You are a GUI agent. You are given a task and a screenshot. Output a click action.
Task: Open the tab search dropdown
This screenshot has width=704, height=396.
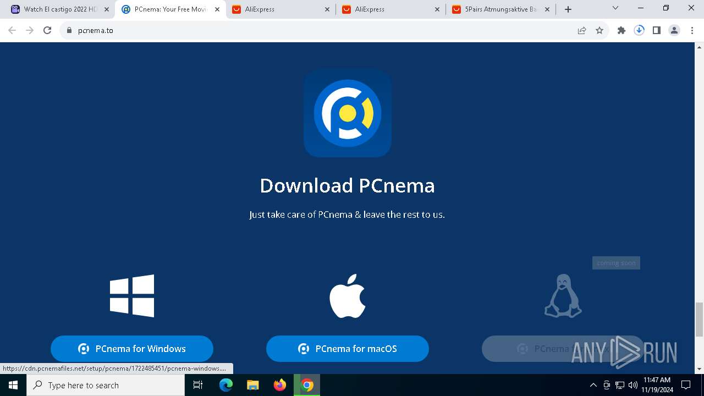(615, 8)
